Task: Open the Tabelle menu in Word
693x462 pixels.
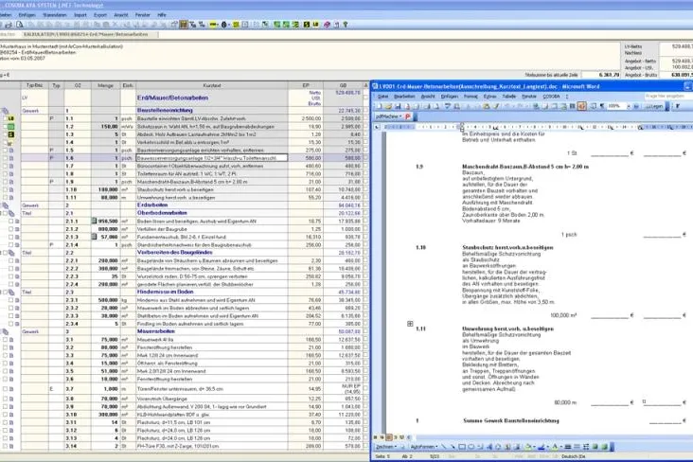Action: 509,96
